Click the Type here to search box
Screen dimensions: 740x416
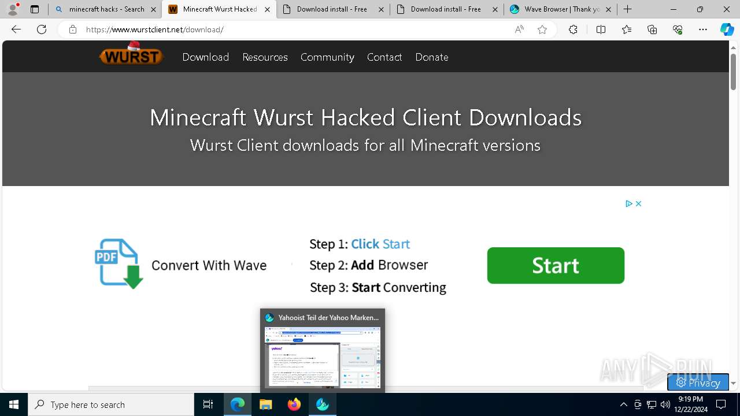click(x=111, y=404)
